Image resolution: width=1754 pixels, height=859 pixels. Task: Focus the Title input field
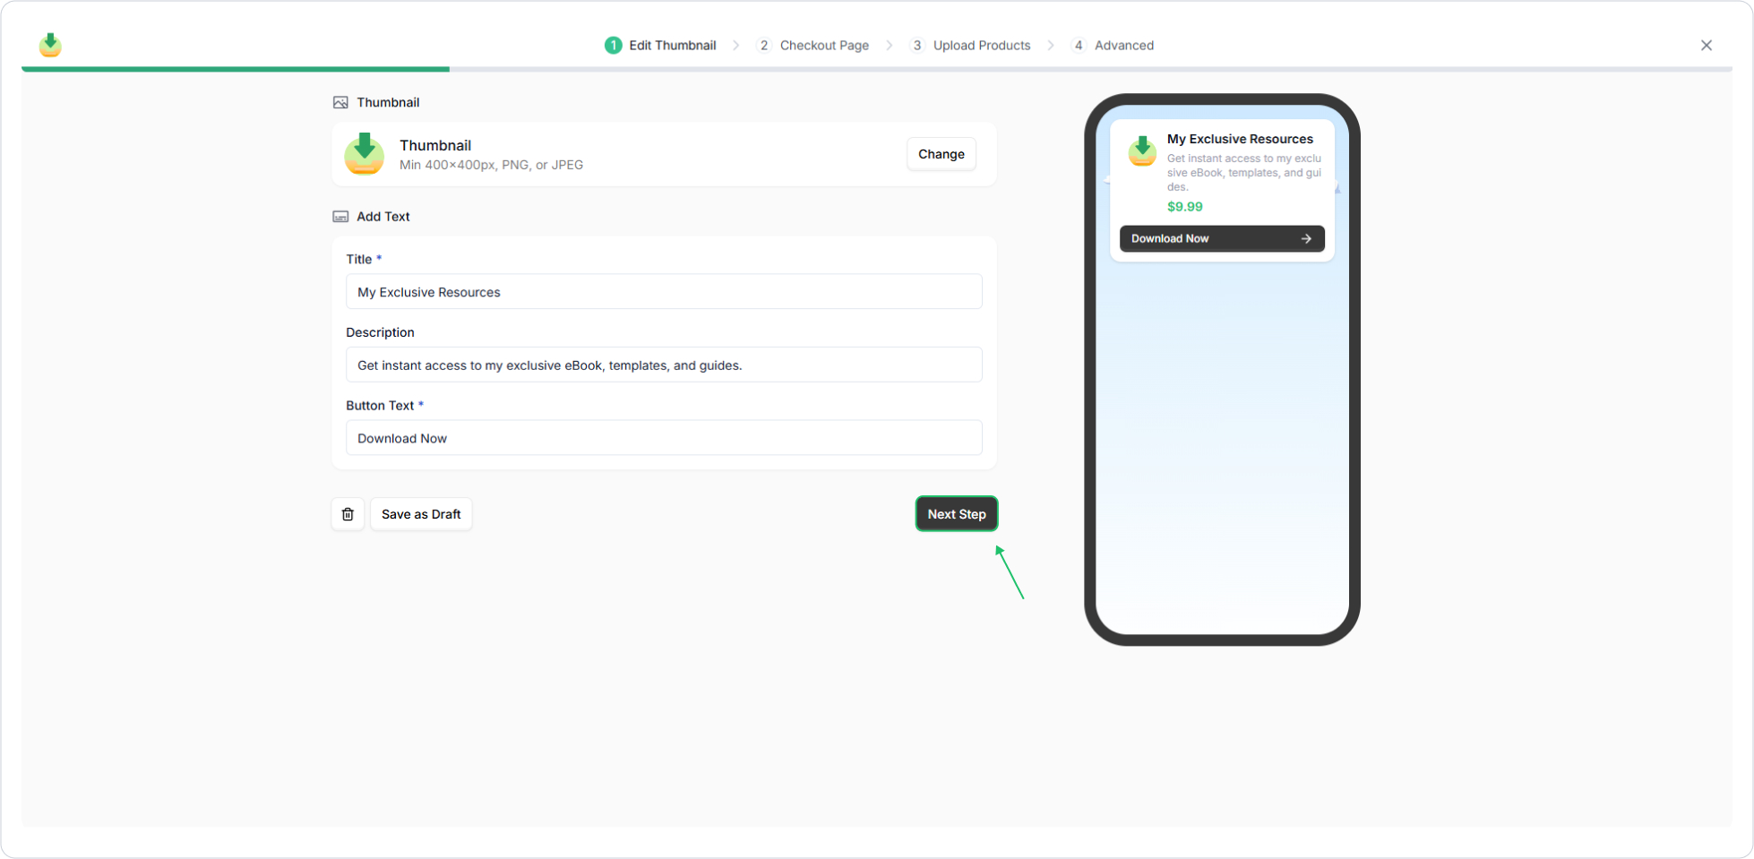664,292
